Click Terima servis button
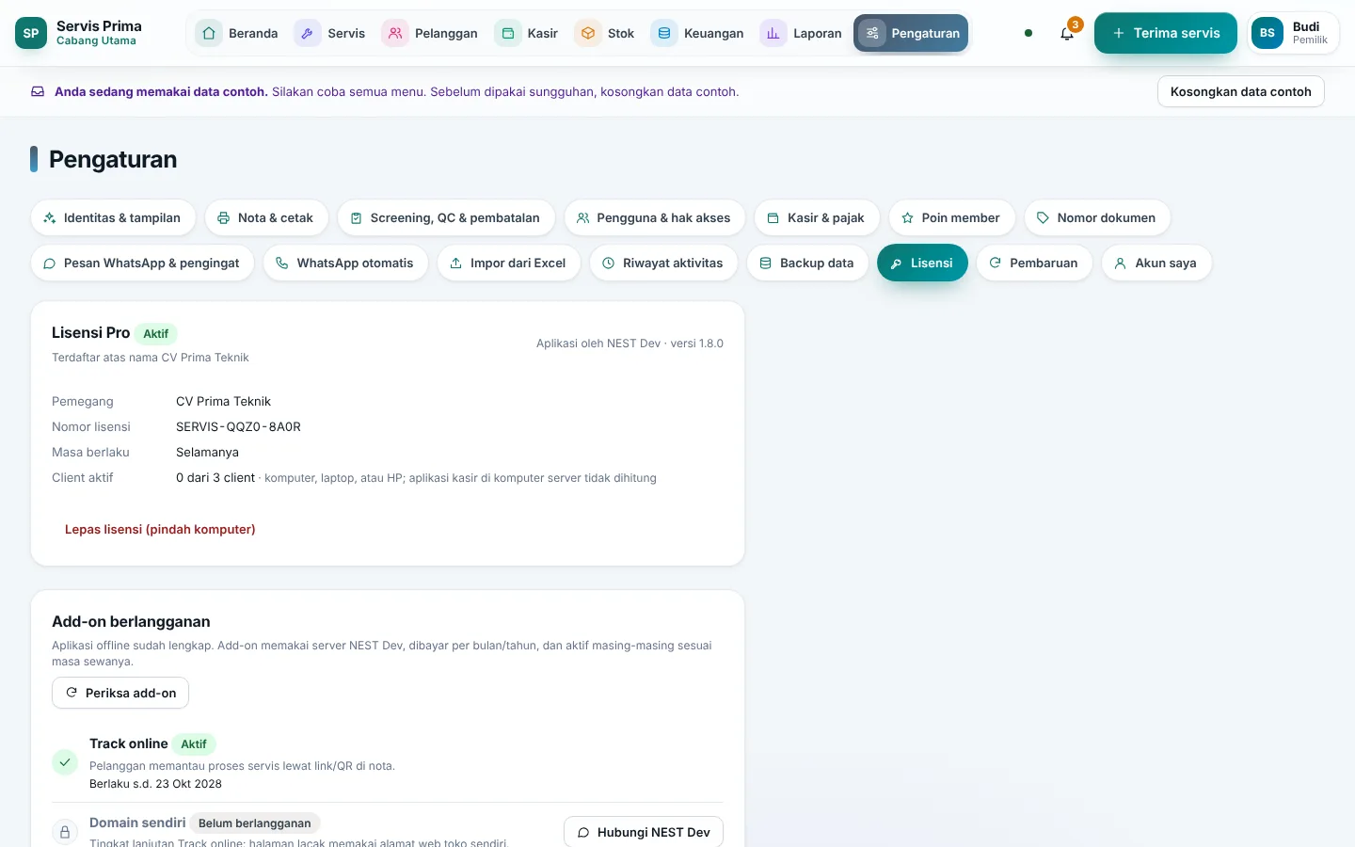Image resolution: width=1355 pixels, height=847 pixels. click(1166, 33)
